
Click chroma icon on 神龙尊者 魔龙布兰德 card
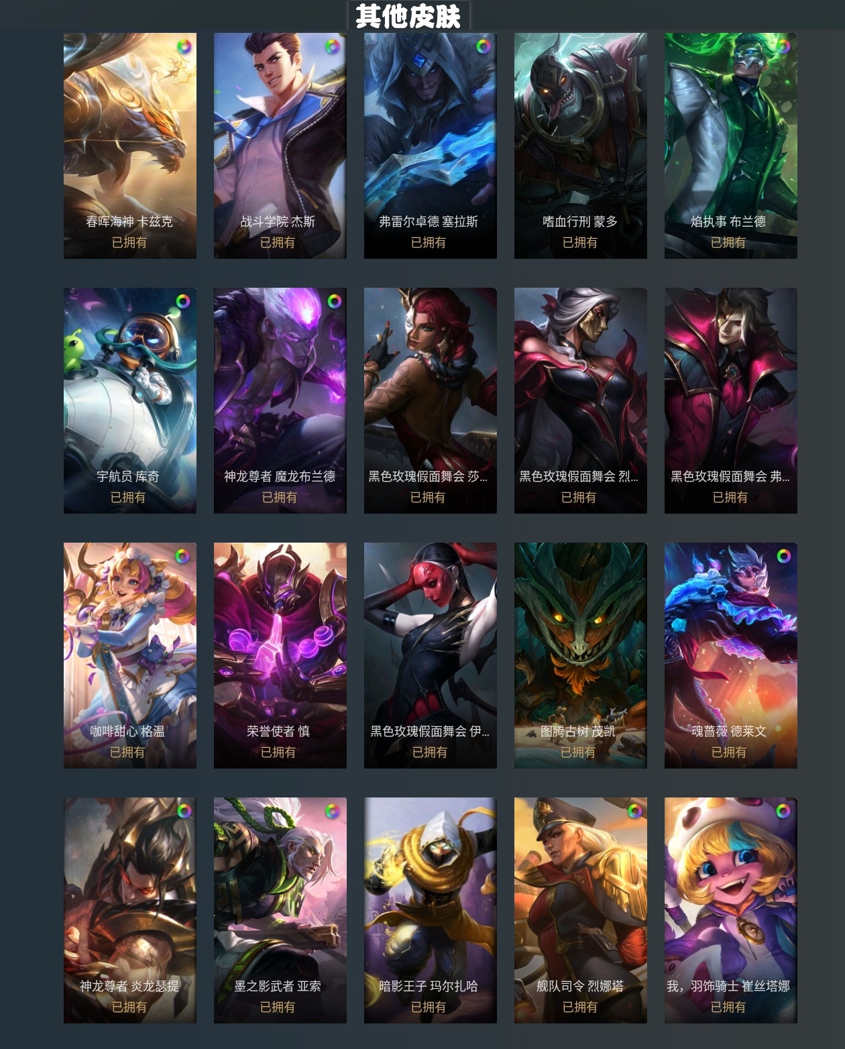coord(334,301)
